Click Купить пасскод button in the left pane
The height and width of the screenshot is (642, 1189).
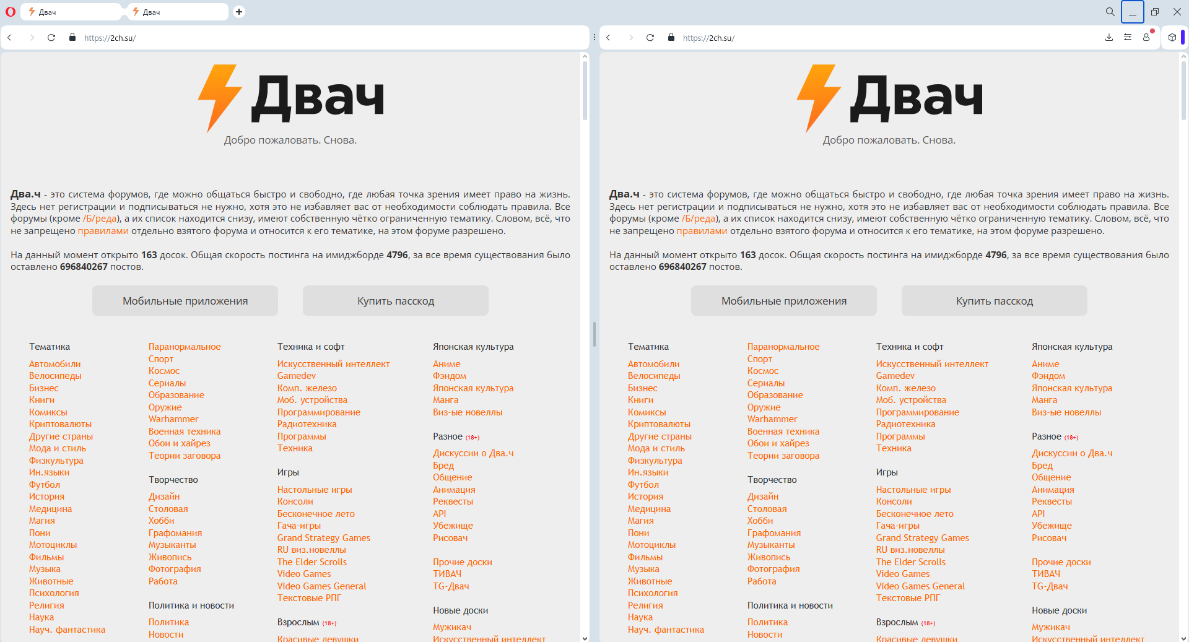396,301
